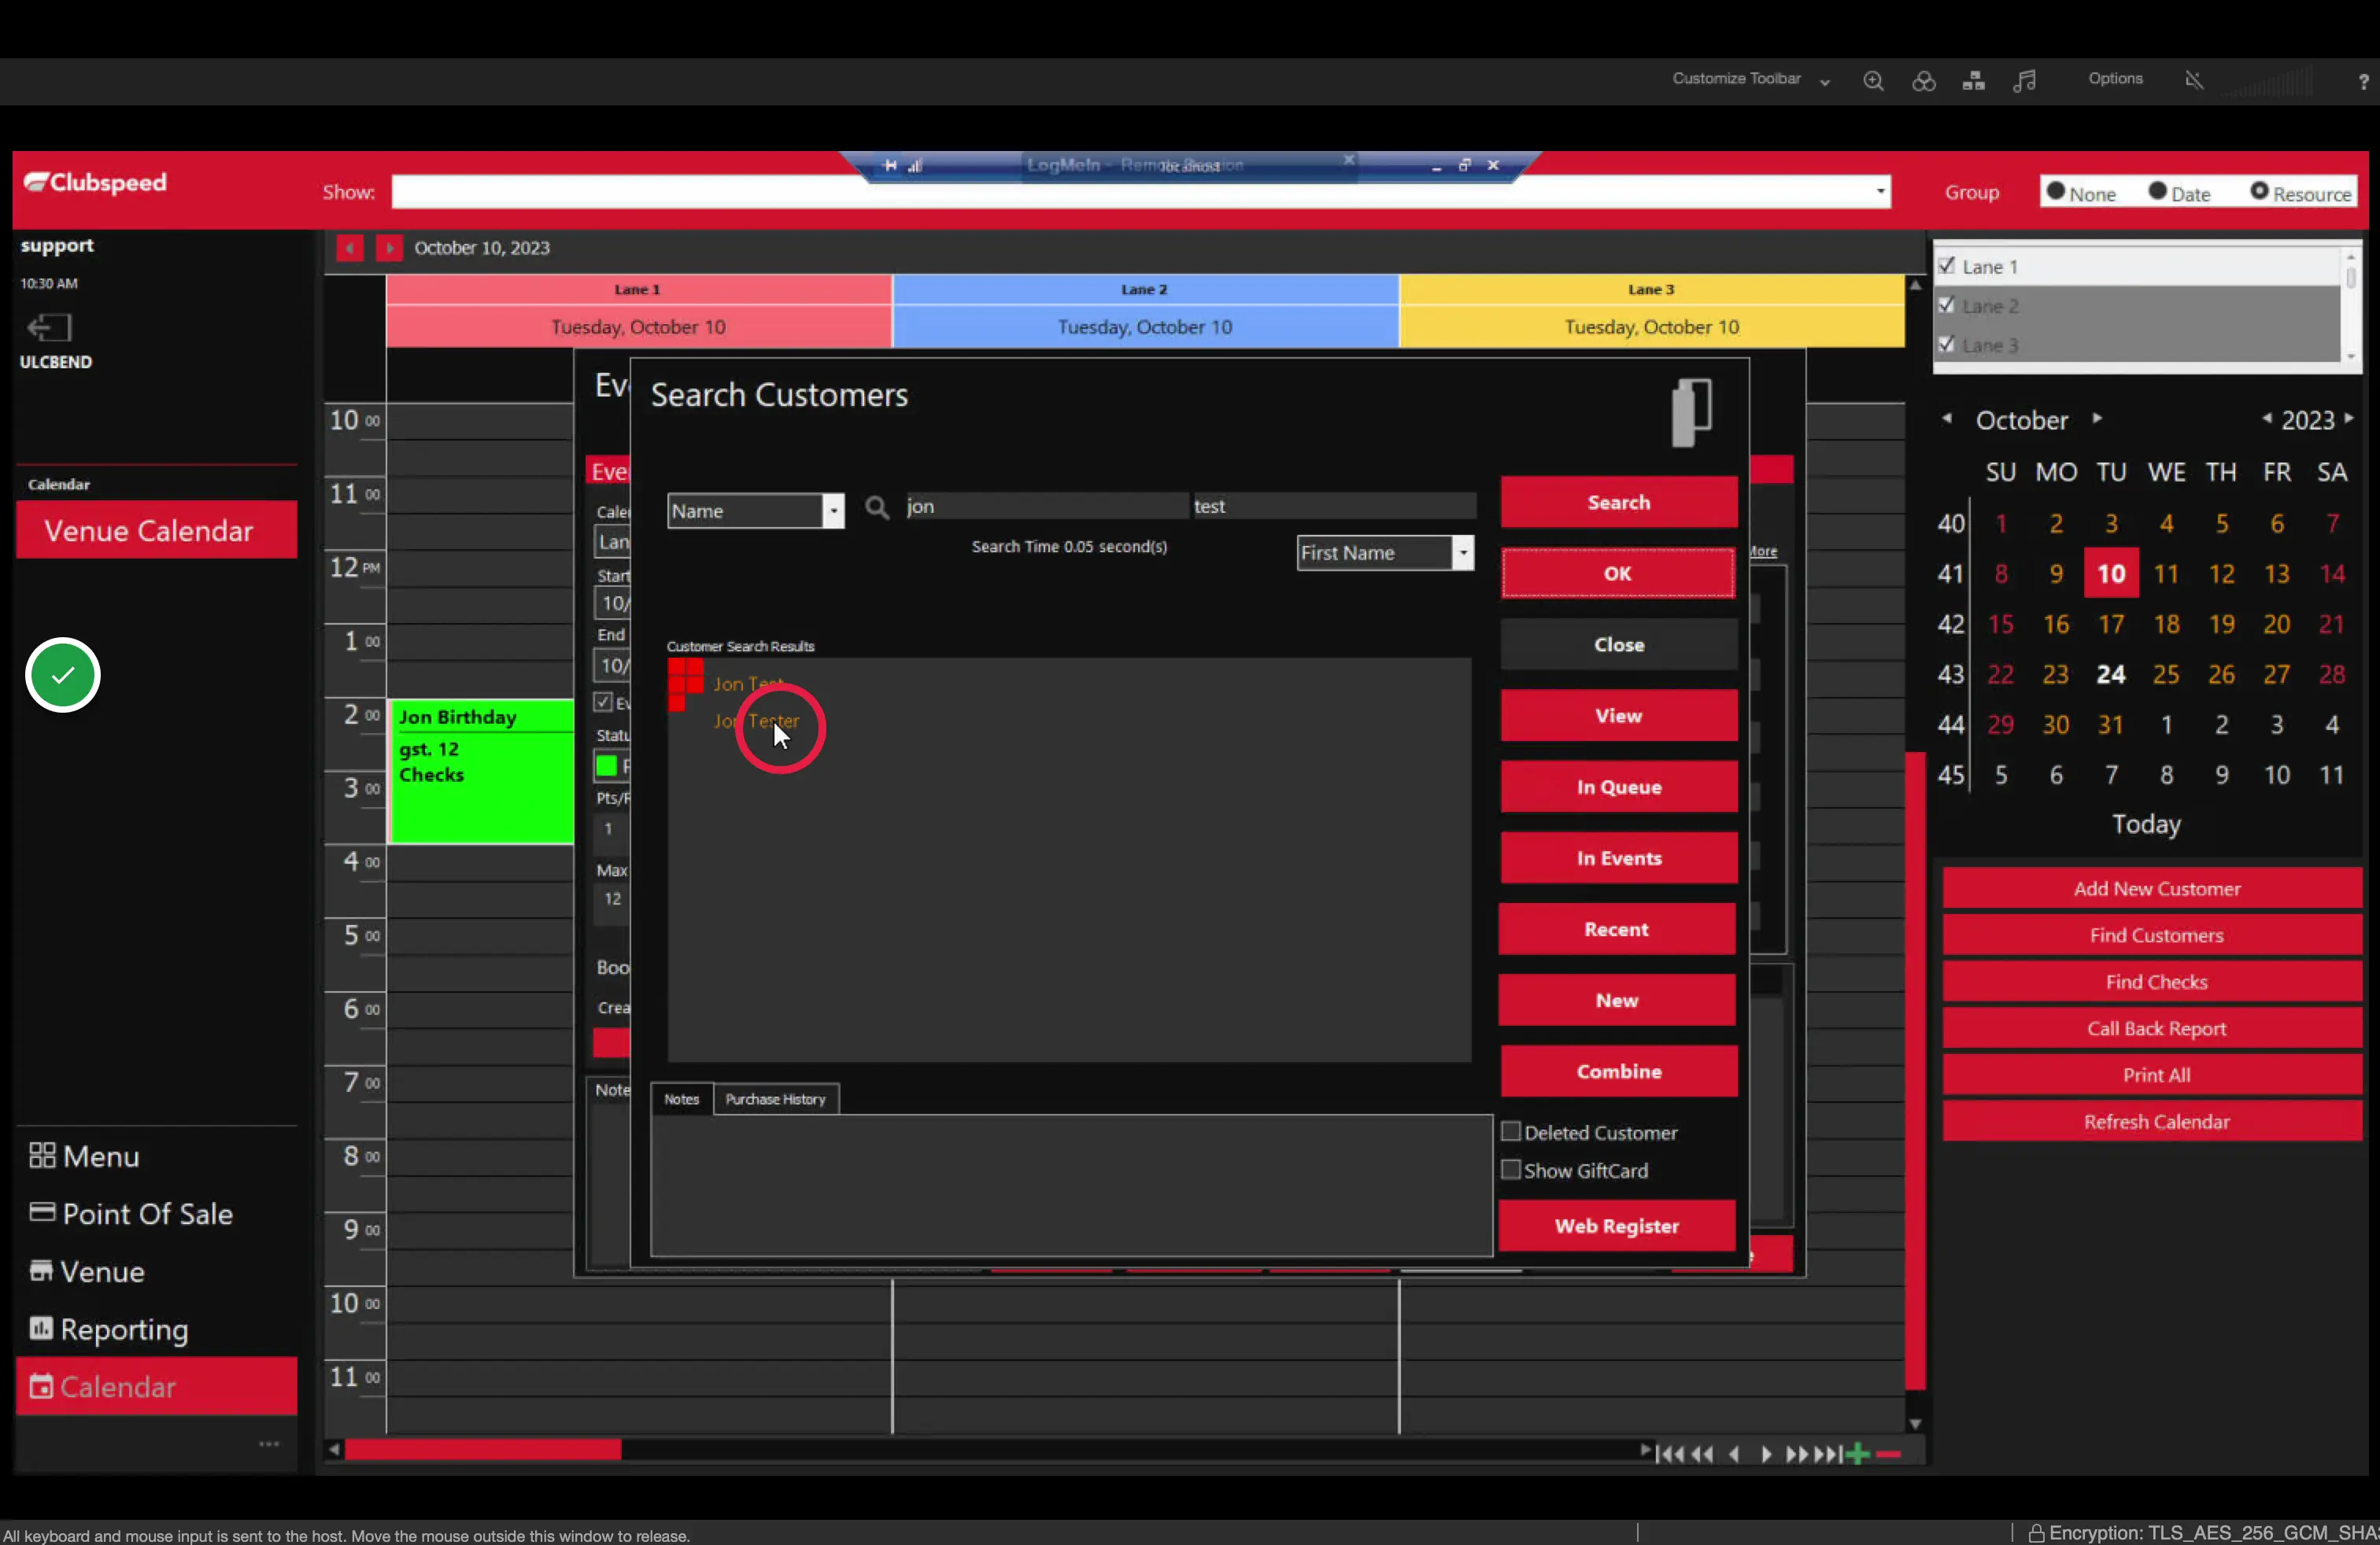Click the red minus zoom-out icon

pos(1889,1454)
